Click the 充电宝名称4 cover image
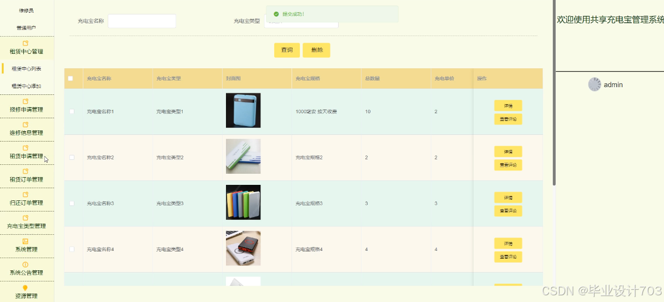Viewport: 664px width, 302px height. click(243, 248)
